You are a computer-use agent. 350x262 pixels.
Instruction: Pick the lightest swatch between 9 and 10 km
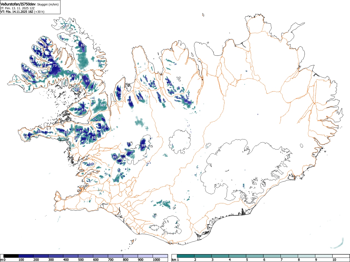pos(324,256)
